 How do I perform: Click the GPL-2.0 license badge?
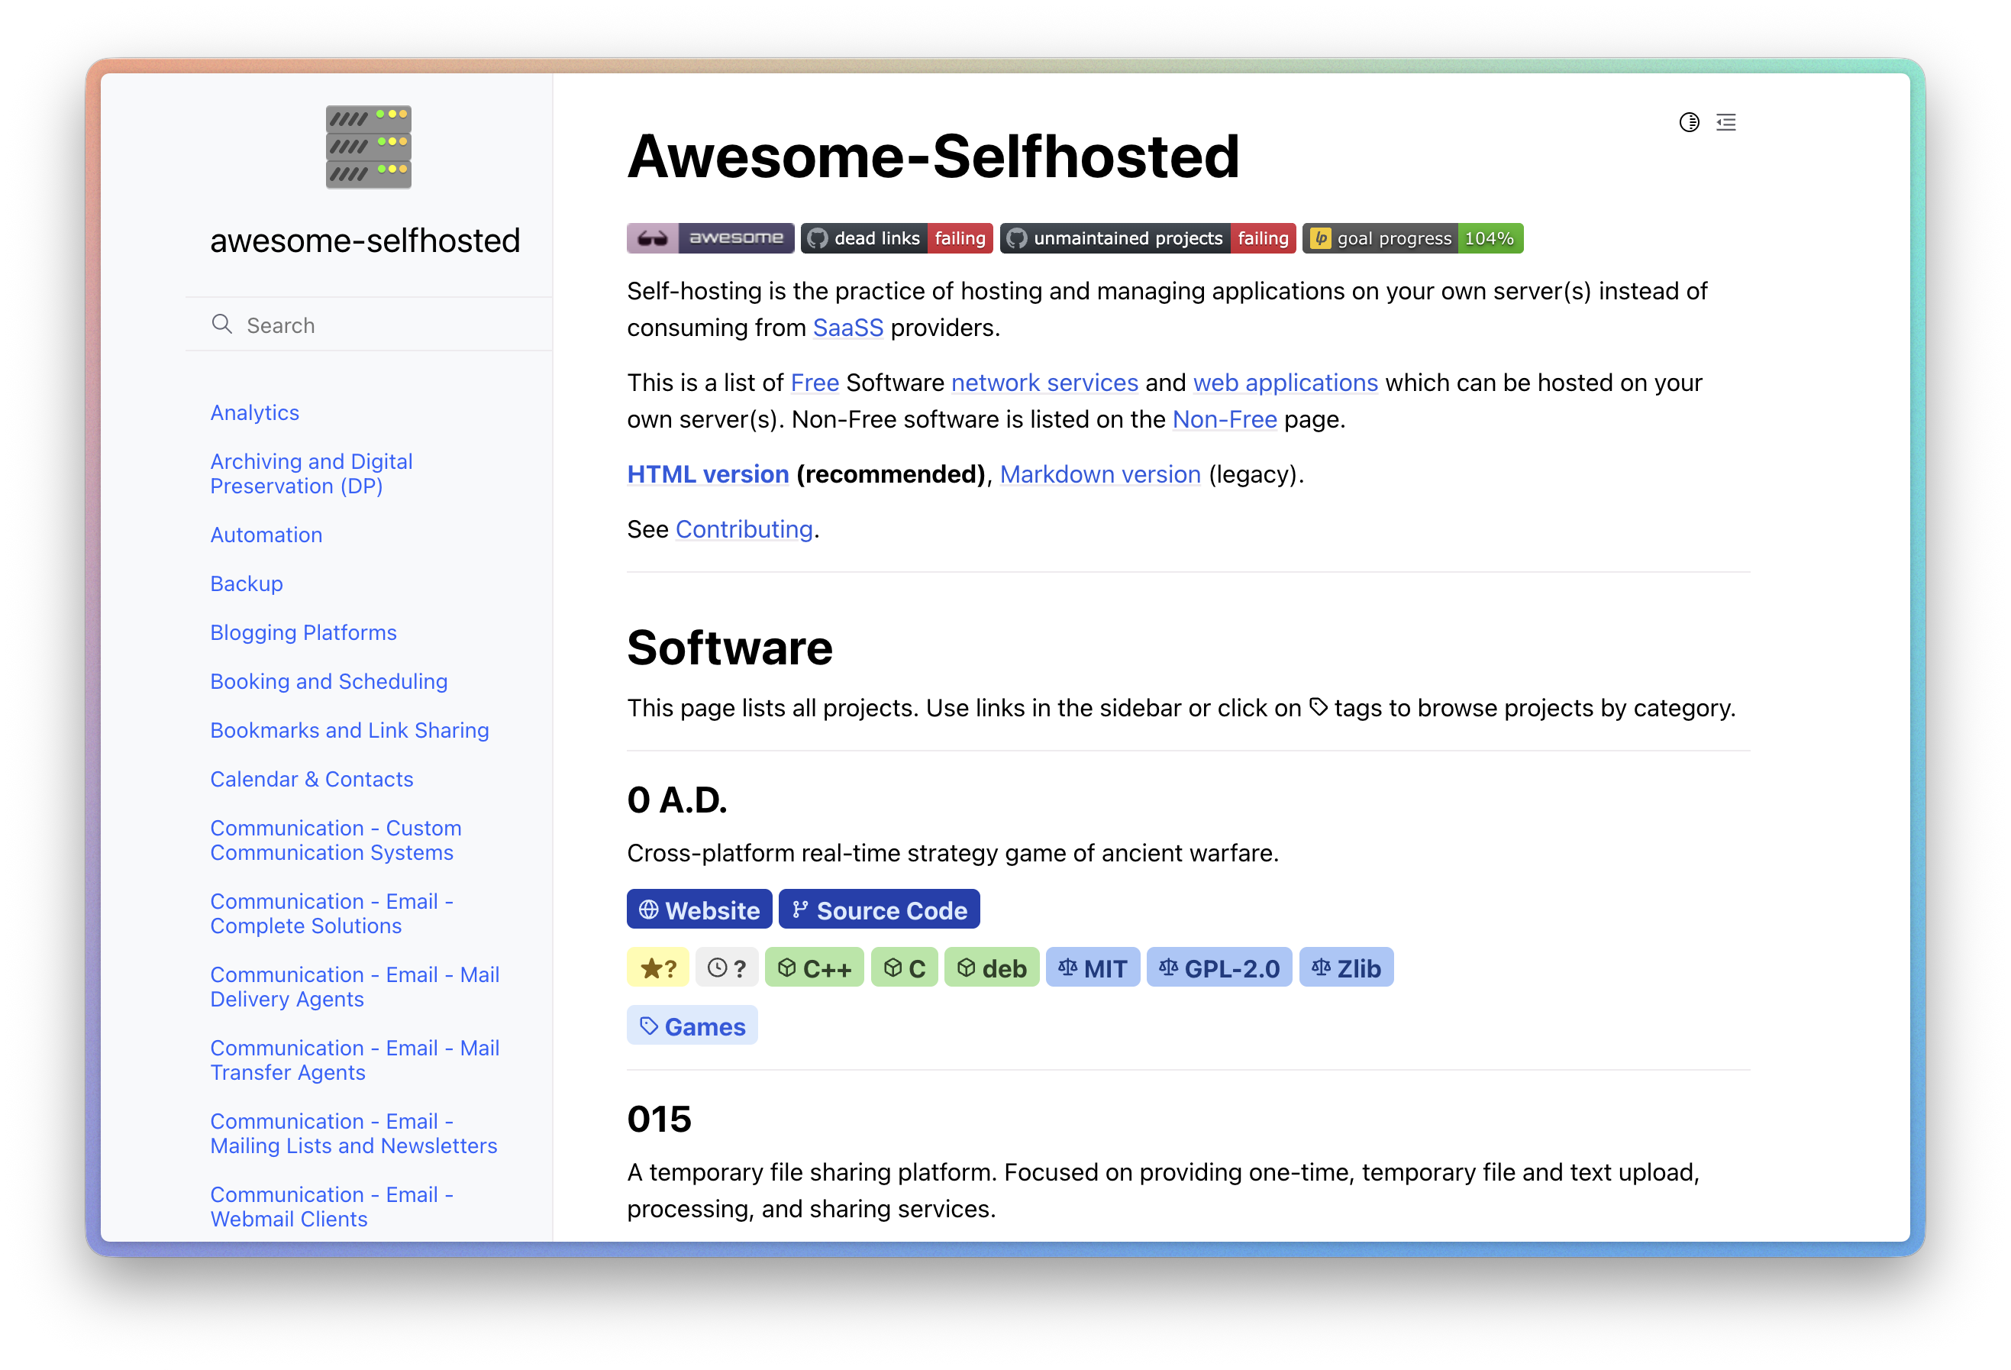point(1219,968)
